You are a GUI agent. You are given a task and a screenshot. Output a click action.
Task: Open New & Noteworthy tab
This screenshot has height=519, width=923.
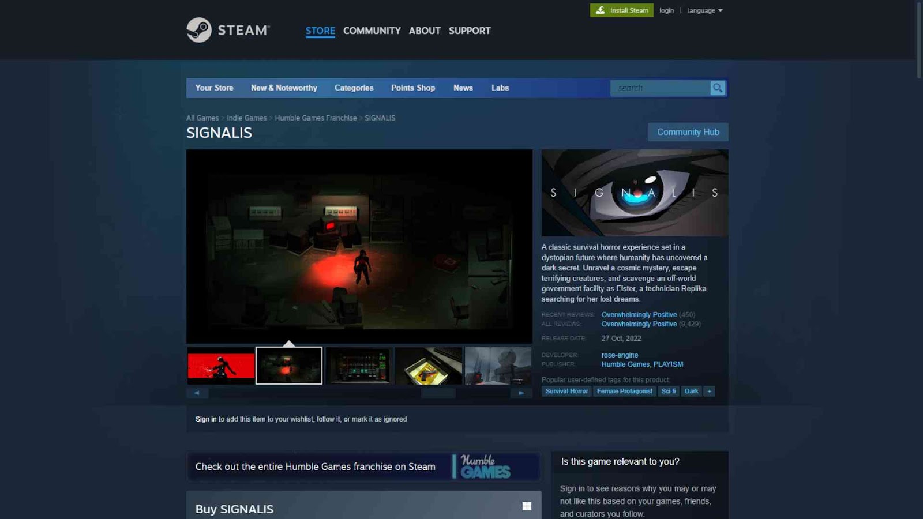[284, 88]
